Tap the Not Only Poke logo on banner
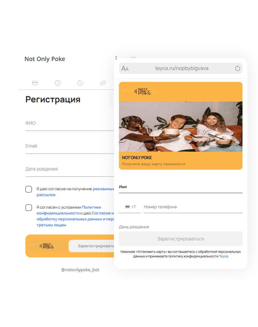This screenshot has width=258, height=327. point(143,91)
